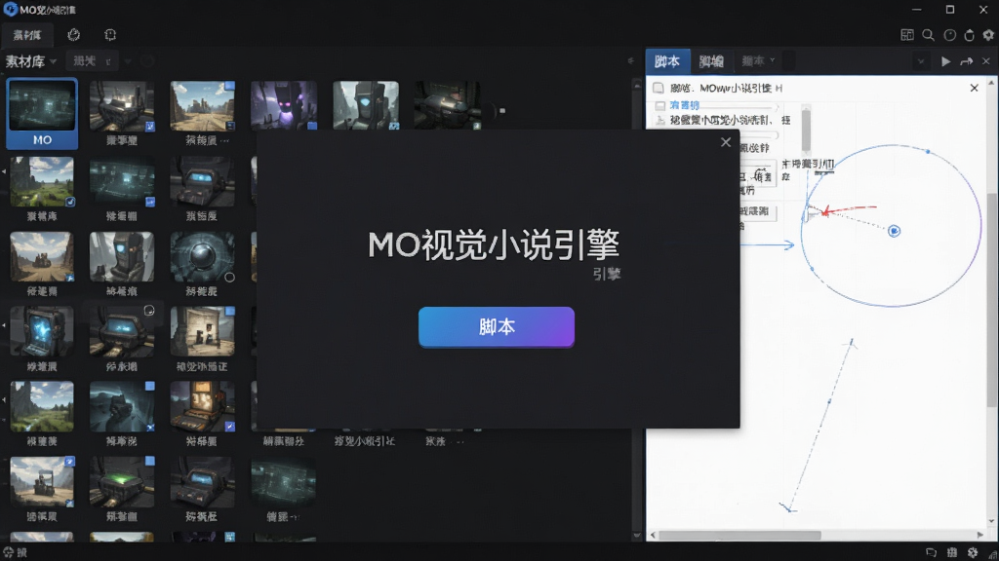
Task: Select the orange-lit arcade machine thumbnail
Action: click(x=202, y=407)
